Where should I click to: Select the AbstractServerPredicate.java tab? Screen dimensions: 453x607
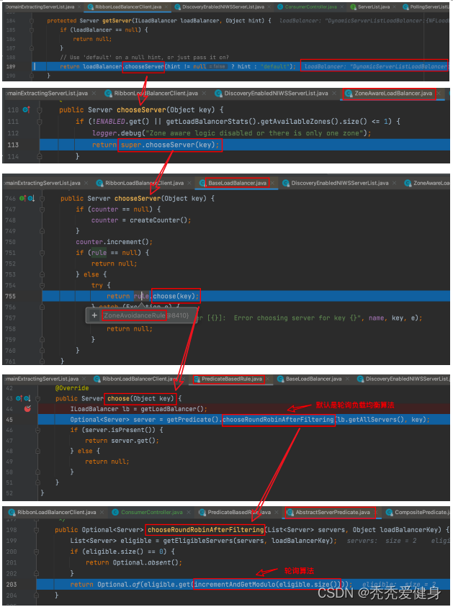pos(332,512)
